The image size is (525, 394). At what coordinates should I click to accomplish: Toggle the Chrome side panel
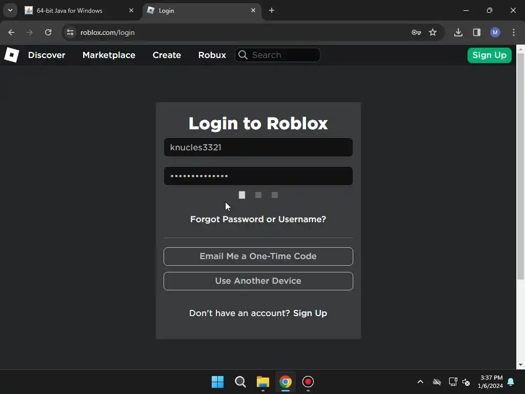click(476, 32)
